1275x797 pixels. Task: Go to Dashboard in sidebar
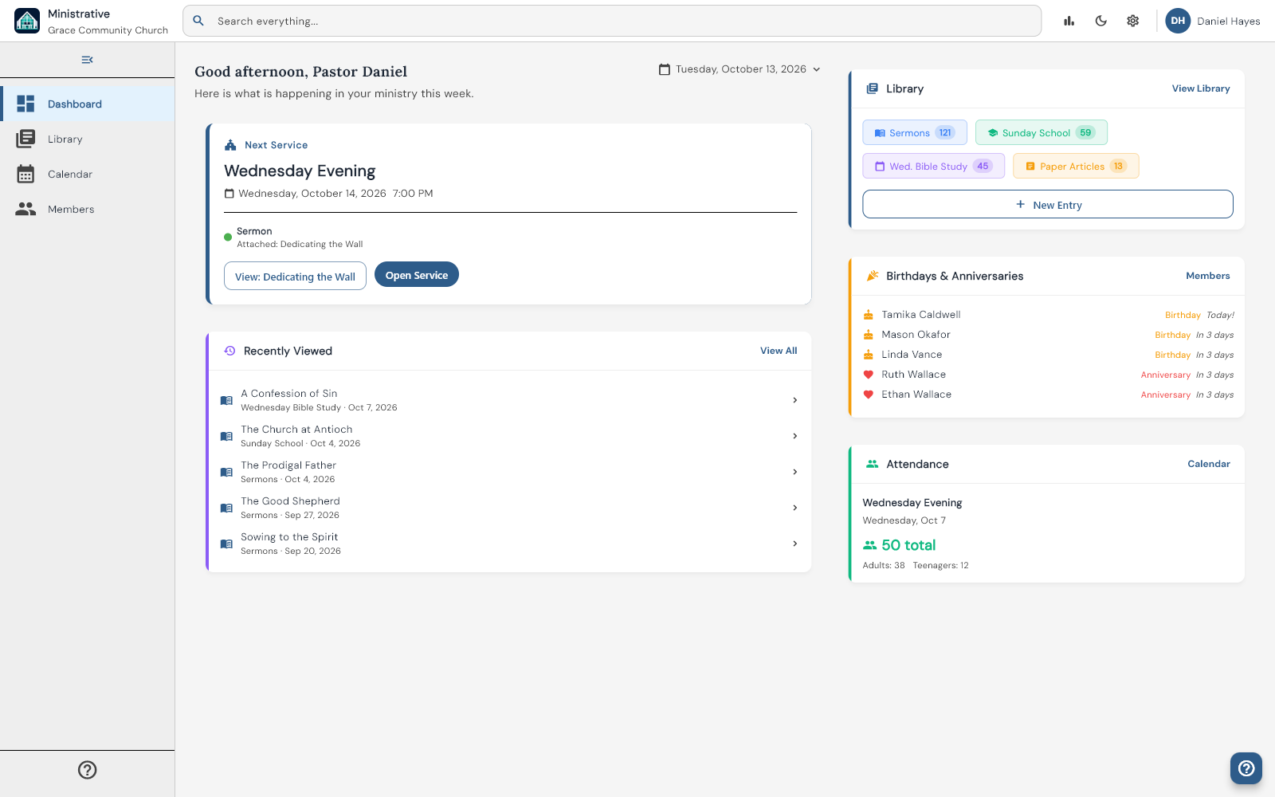[88, 104]
